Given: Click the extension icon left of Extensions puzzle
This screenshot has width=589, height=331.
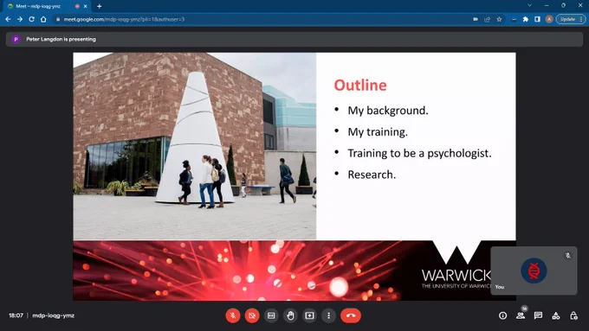Looking at the screenshot, I should [x=514, y=19].
